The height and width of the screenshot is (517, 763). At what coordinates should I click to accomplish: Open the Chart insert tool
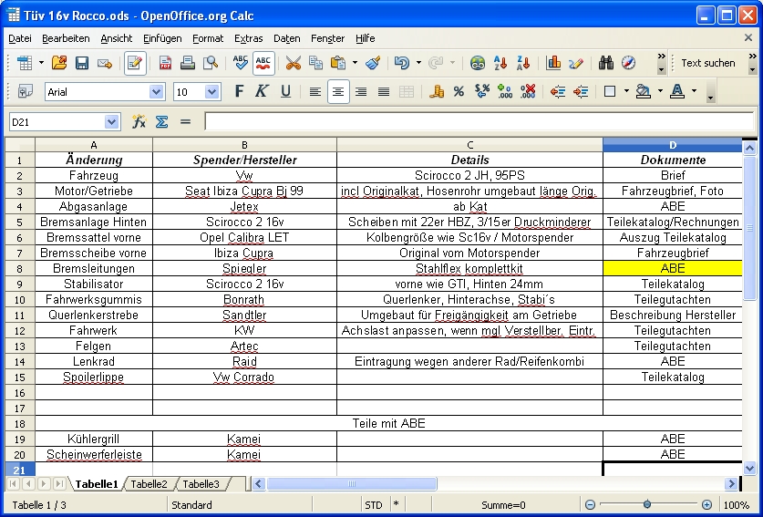click(553, 63)
